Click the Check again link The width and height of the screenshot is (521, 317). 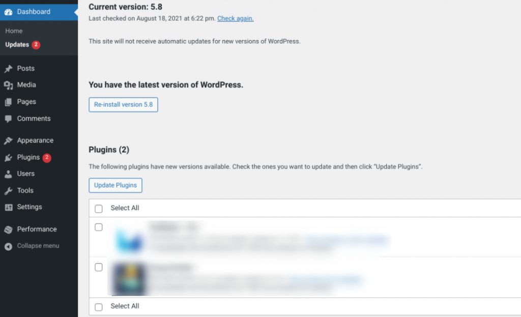(x=235, y=18)
